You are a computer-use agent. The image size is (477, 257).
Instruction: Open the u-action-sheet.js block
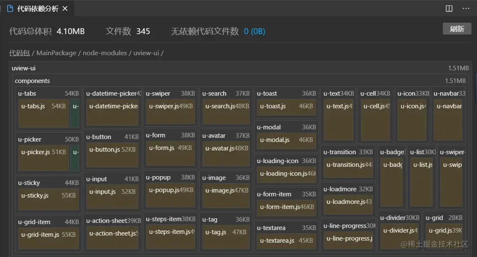point(113,238)
